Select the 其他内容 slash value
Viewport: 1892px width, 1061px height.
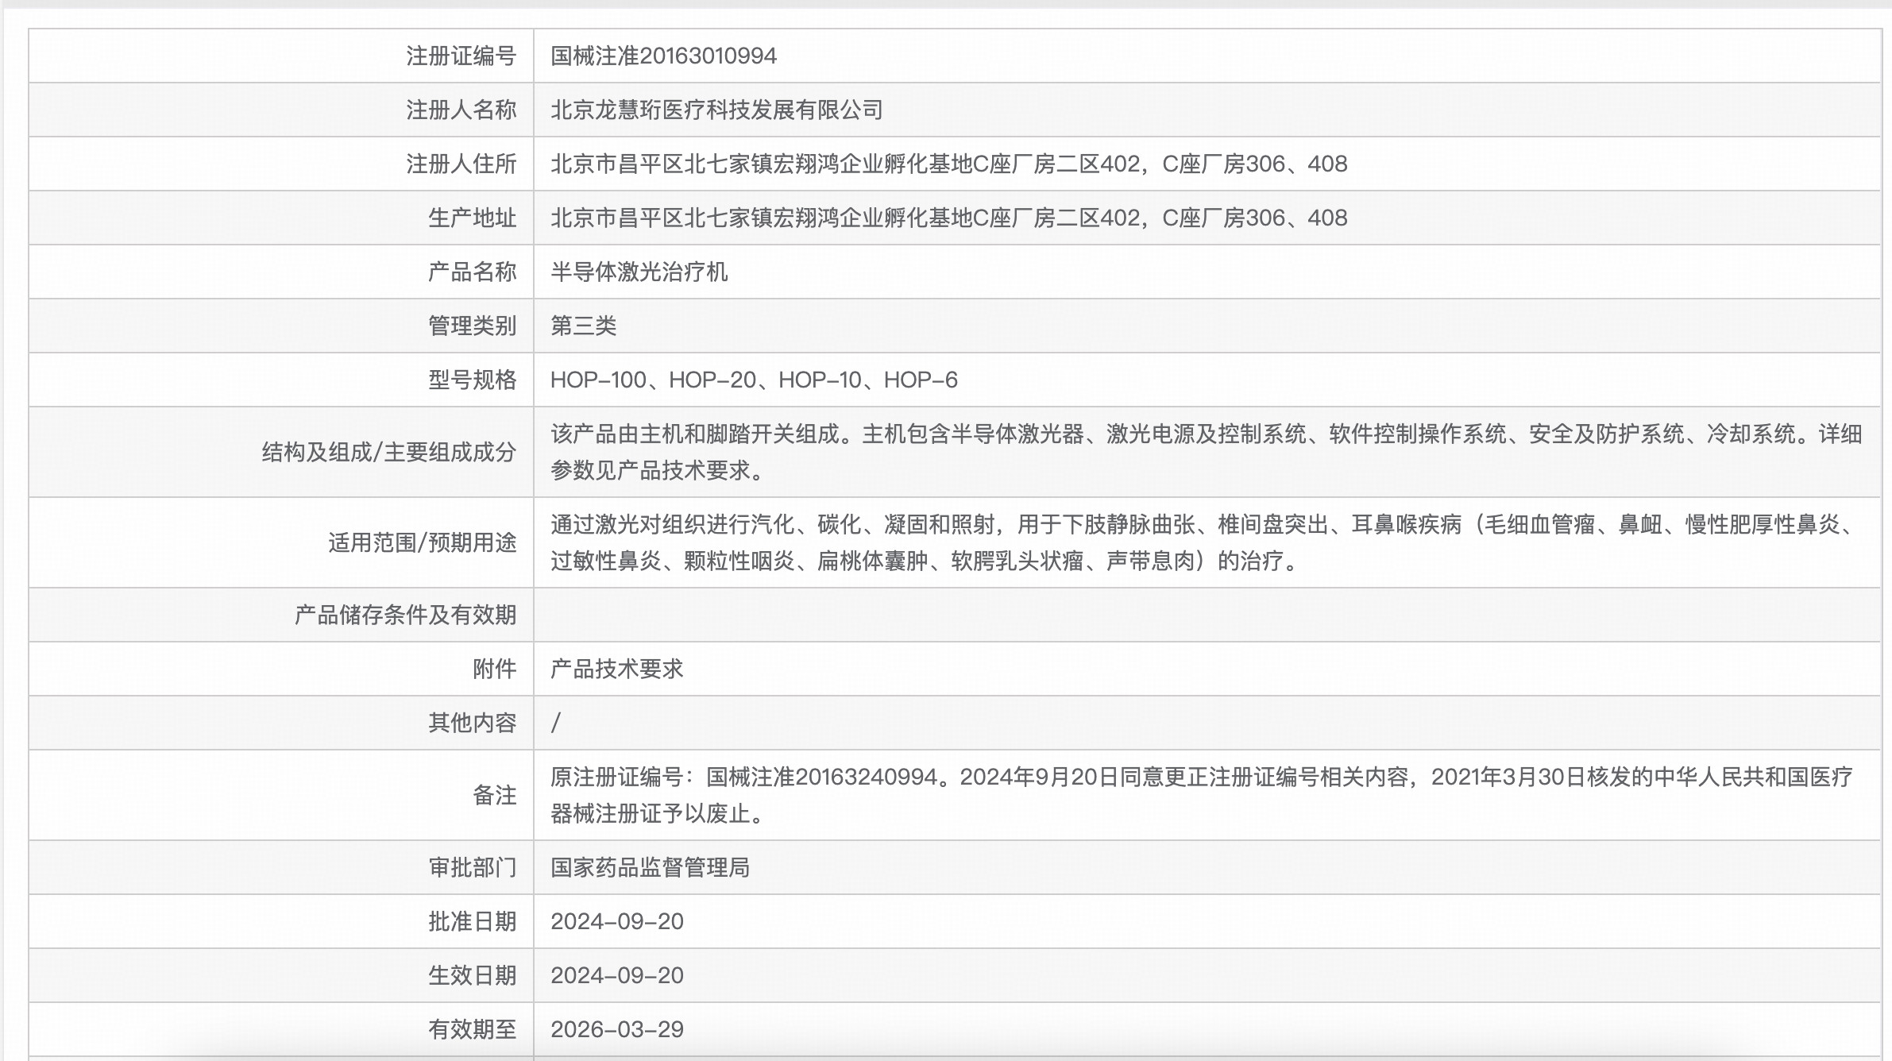click(556, 722)
